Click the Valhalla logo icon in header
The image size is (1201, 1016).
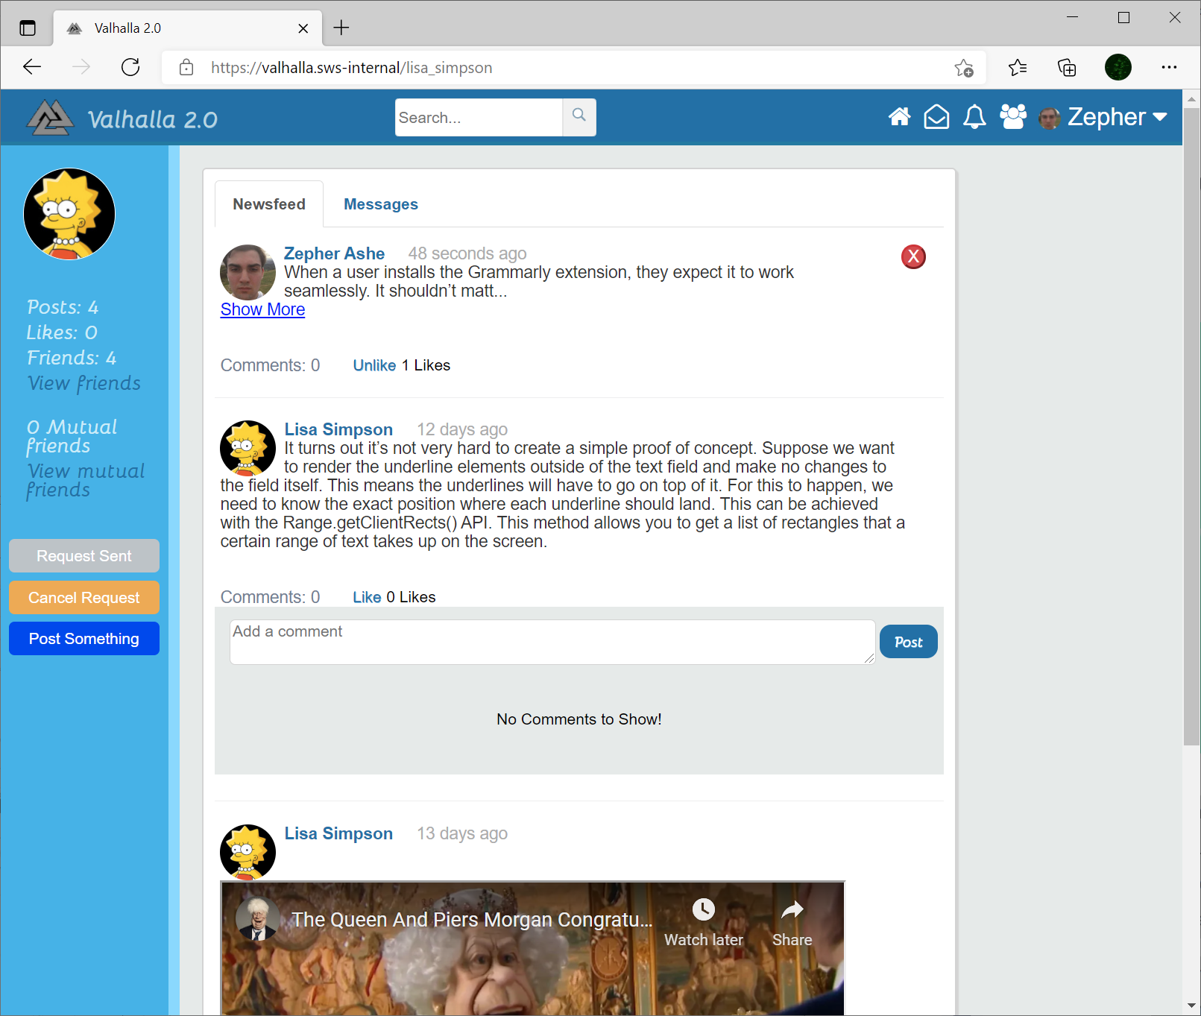(x=50, y=118)
